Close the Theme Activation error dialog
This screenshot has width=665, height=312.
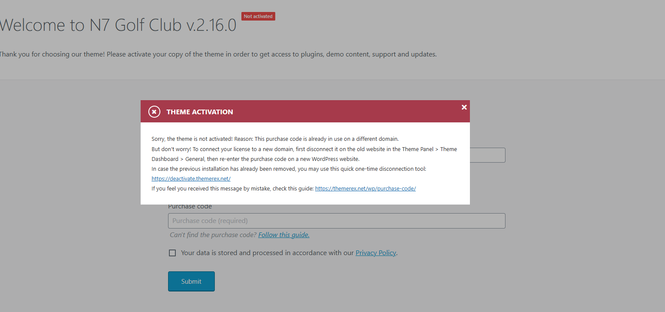pyautogui.click(x=464, y=107)
